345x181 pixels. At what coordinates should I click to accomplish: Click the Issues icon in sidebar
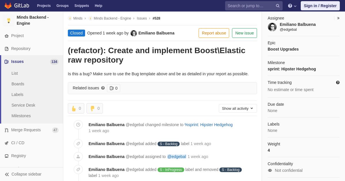click(7, 62)
